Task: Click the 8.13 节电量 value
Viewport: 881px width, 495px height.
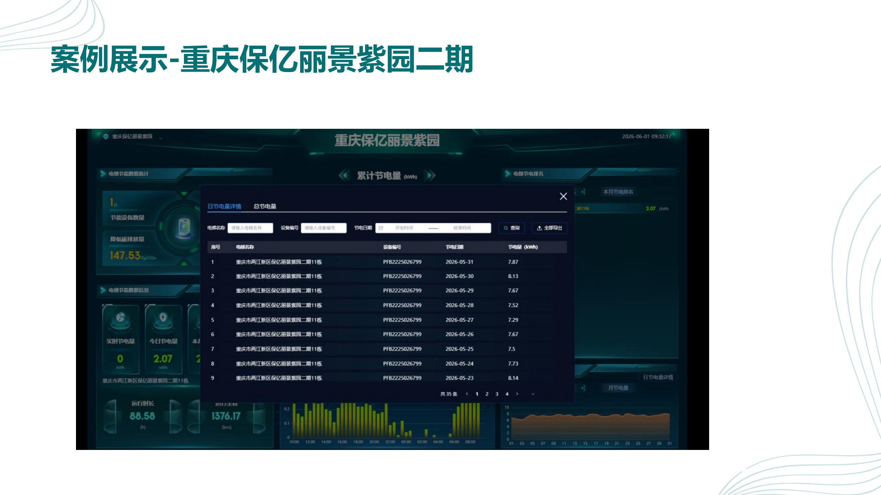Action: click(x=513, y=276)
